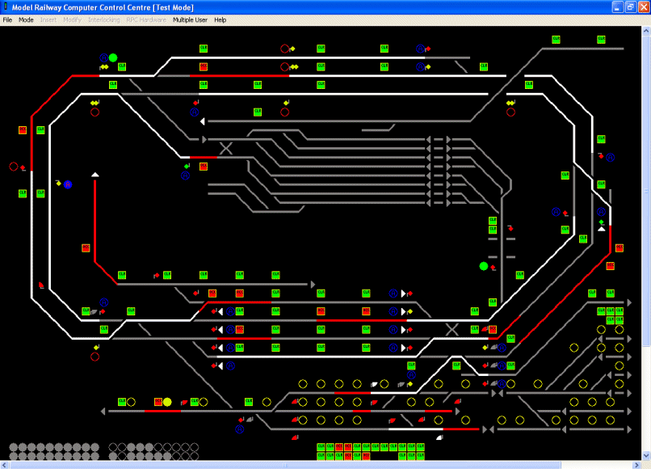Toggle the OCC indicator beside the solid yellow circle
The width and height of the screenshot is (651, 469).
pos(158,402)
